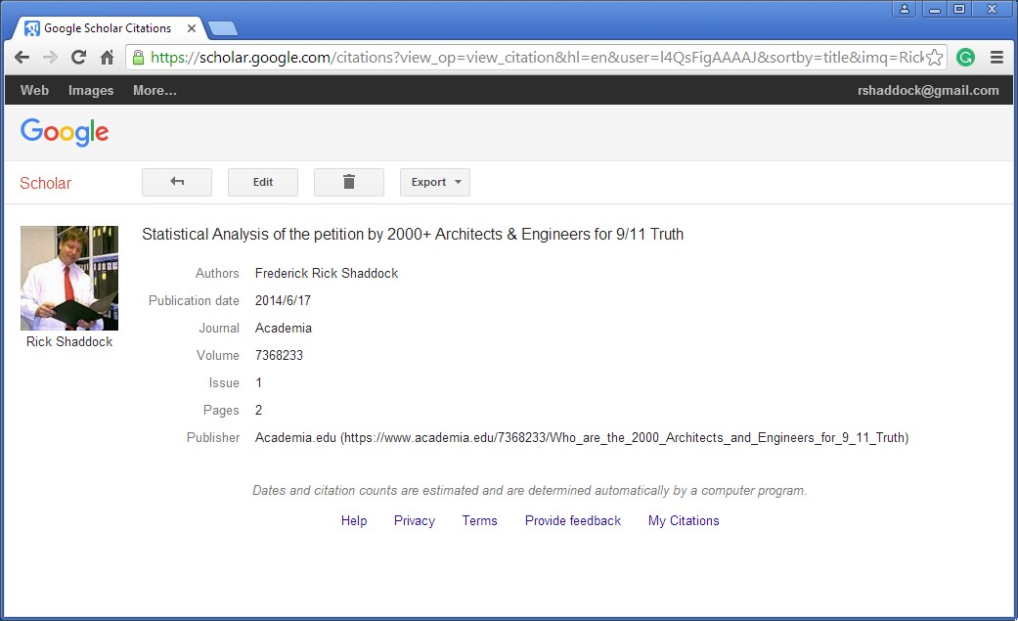Screen dimensions: 1018x621
Task: Click Rick Shaddock's profile photo
Action: [69, 278]
